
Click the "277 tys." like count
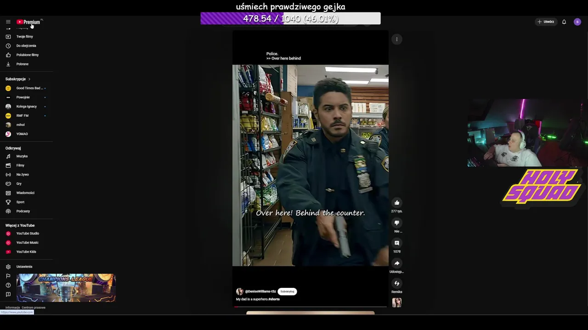[x=397, y=211]
